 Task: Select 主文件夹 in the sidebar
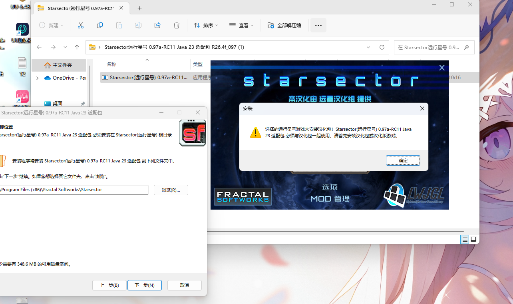coord(59,65)
